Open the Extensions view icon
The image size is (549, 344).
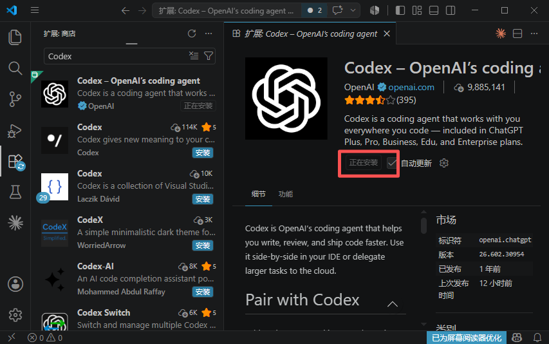tap(15, 162)
